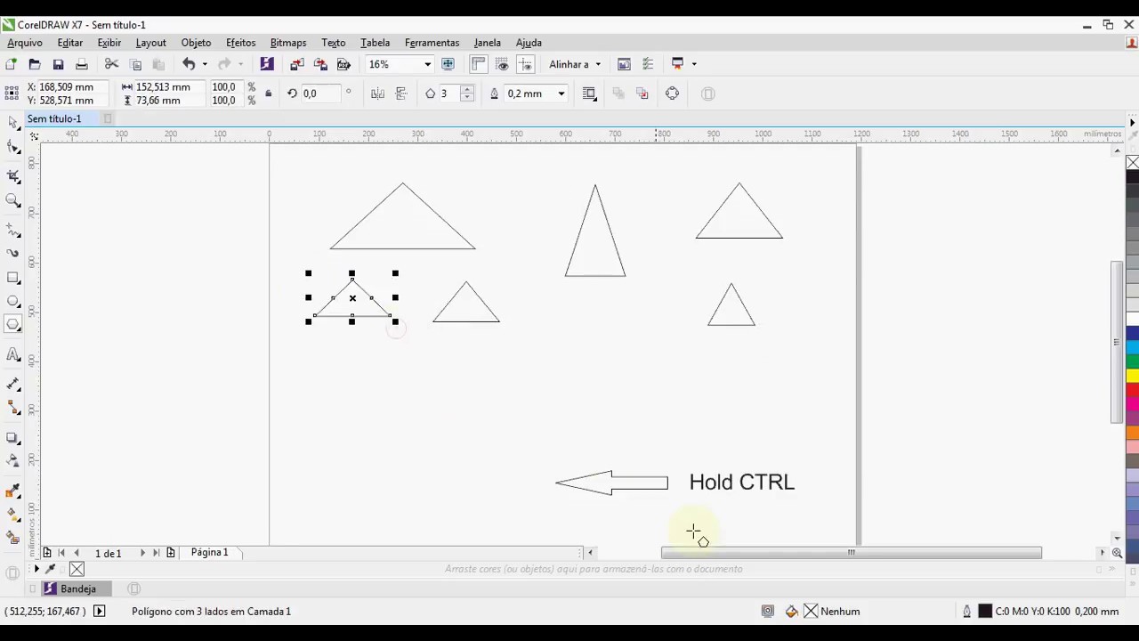
Task: Select the Color Eyedropper tool
Action: click(x=13, y=491)
